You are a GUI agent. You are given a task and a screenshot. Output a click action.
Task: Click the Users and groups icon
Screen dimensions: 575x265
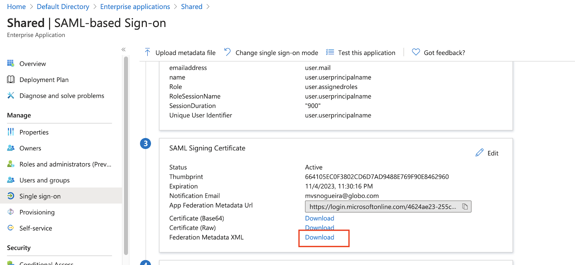(11, 180)
